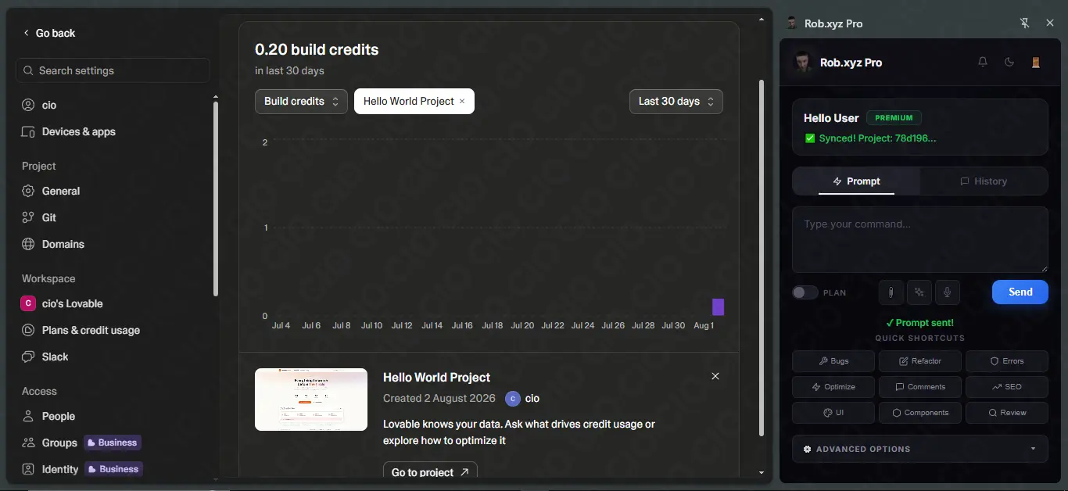The image size is (1068, 491).
Task: Click the Business badge next to Identity
Action: pyautogui.click(x=114, y=469)
